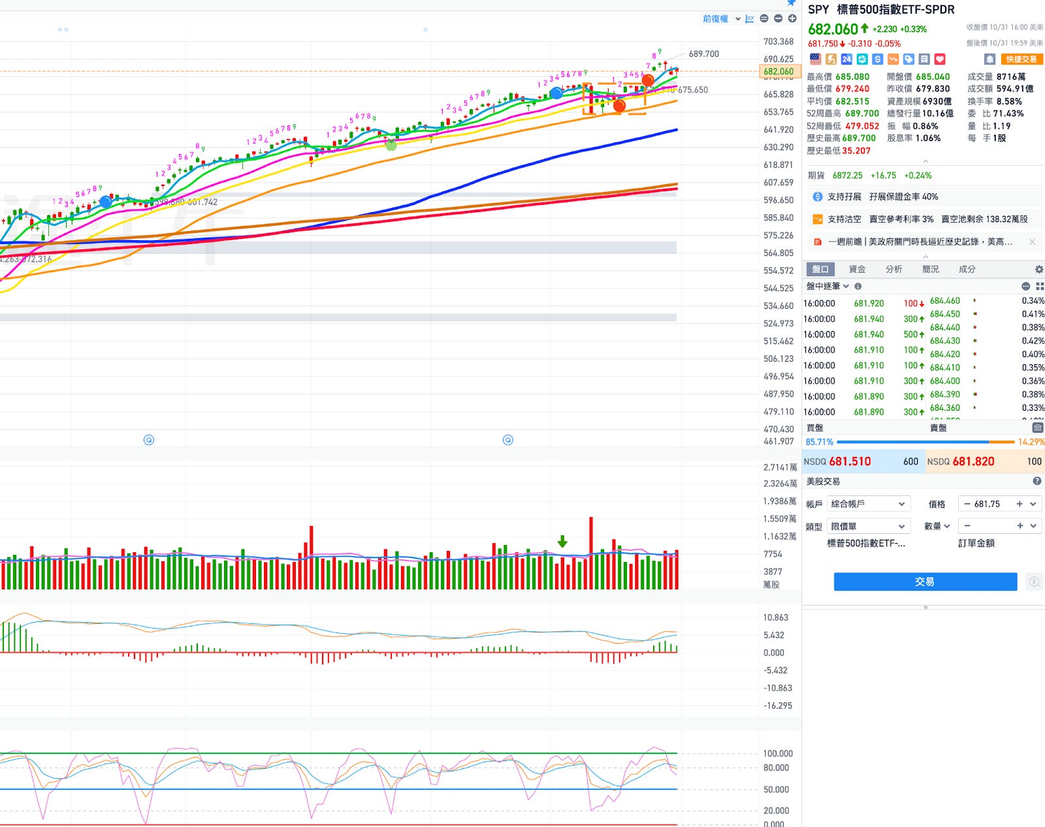Decrease quantity with the minus button
Screen dimensions: 1045x827
(x=967, y=526)
